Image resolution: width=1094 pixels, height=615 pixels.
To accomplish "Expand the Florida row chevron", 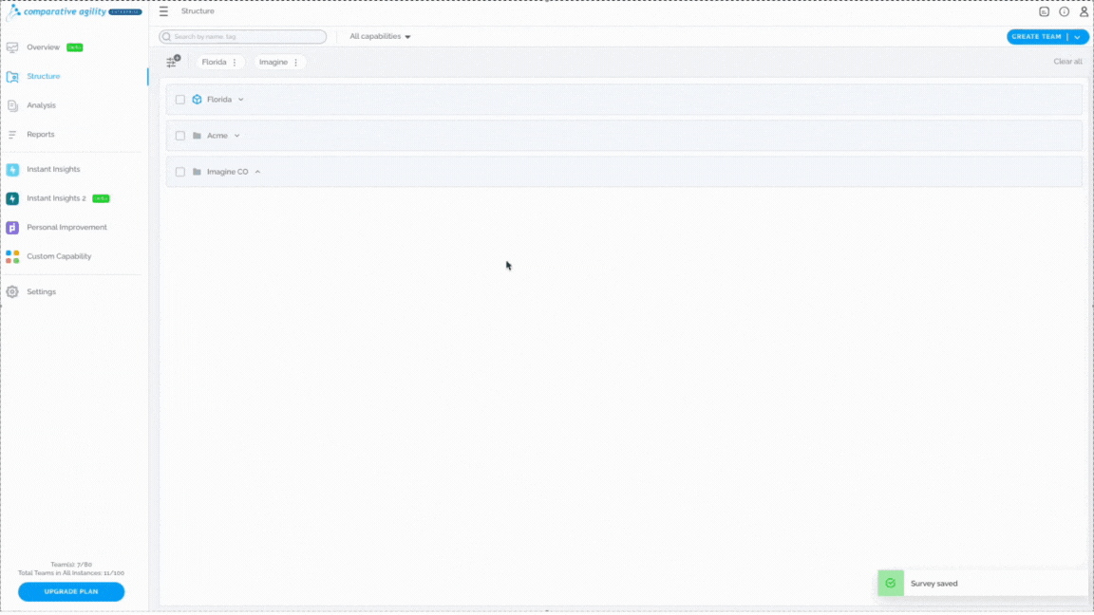I will [x=240, y=100].
